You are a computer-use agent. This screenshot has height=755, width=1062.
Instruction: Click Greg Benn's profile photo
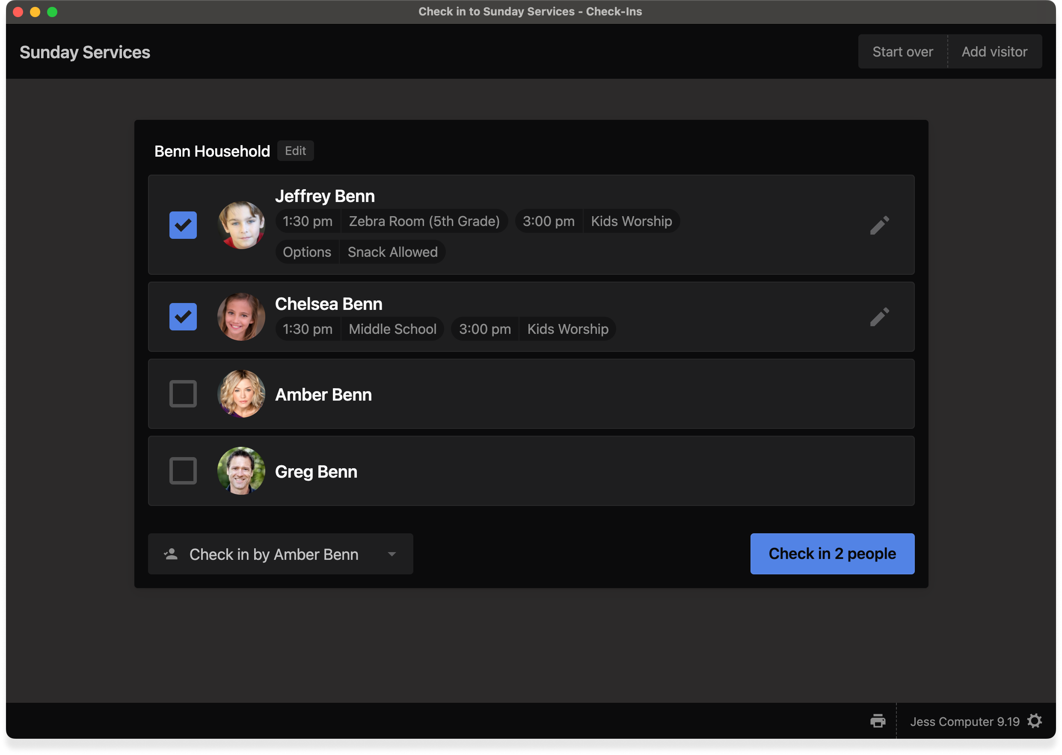(x=241, y=471)
